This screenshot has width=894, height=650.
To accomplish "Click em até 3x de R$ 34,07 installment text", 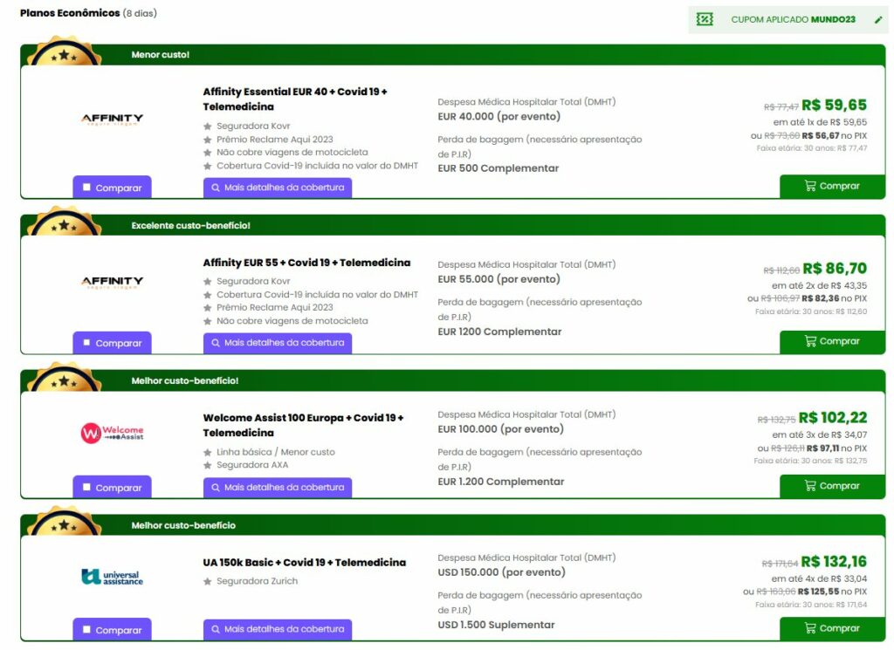I will pyautogui.click(x=819, y=434).
